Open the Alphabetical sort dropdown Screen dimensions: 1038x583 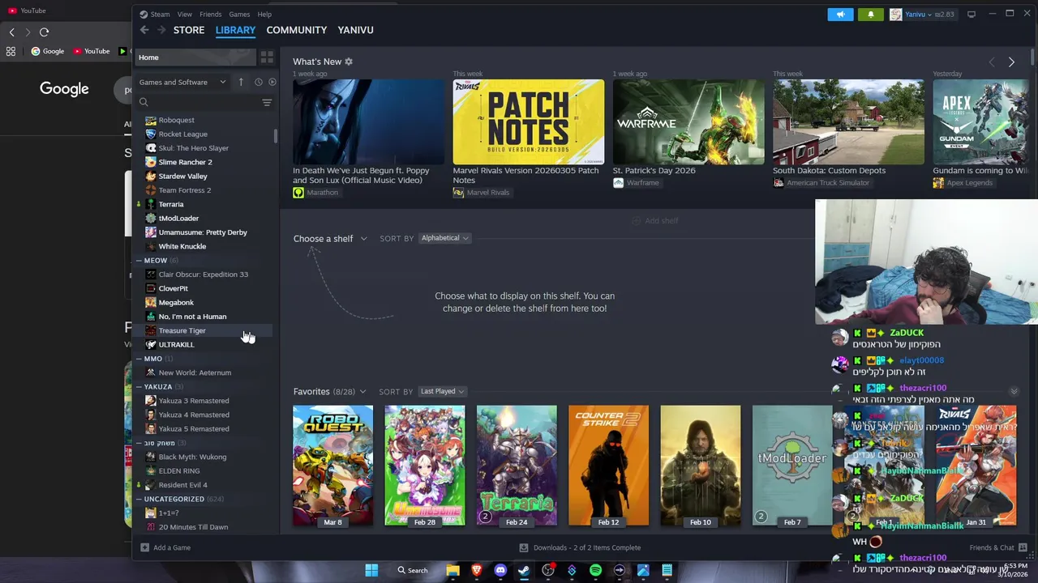(x=444, y=238)
